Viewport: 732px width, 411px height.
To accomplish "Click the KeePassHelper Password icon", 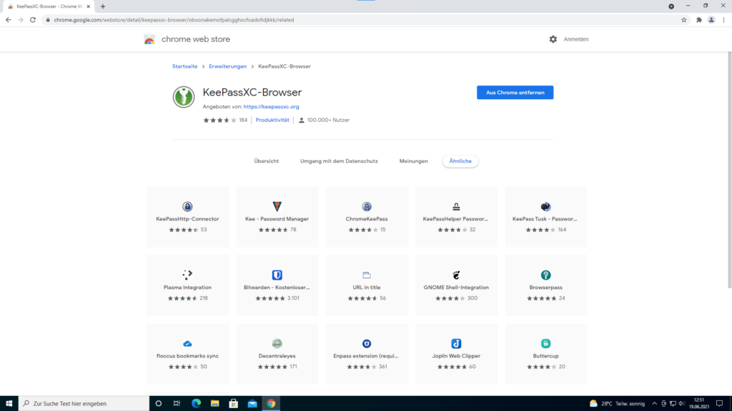I will point(456,206).
